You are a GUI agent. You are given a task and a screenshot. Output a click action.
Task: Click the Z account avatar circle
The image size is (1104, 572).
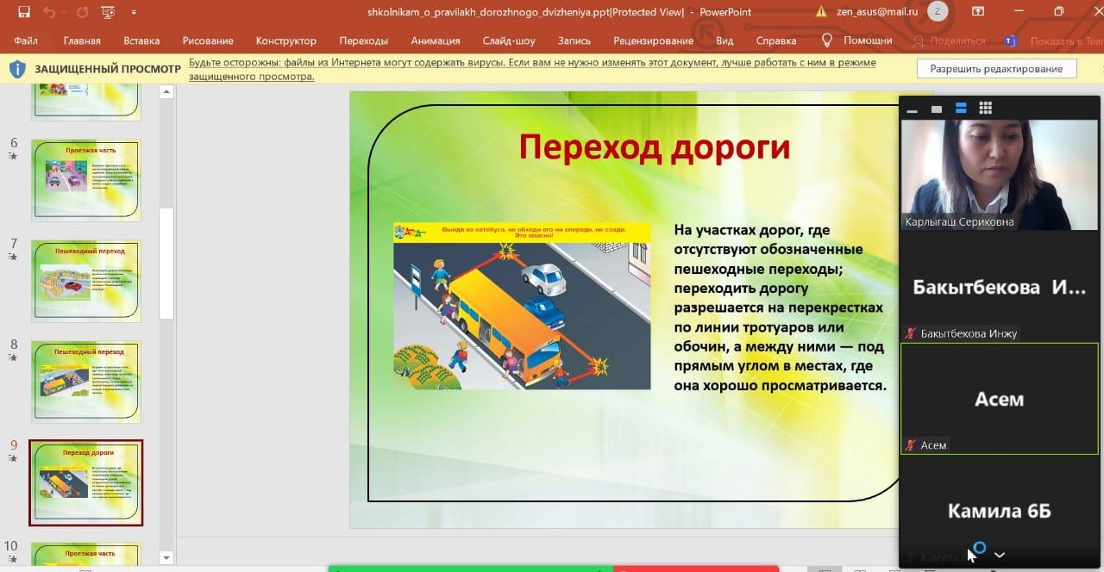click(x=938, y=12)
